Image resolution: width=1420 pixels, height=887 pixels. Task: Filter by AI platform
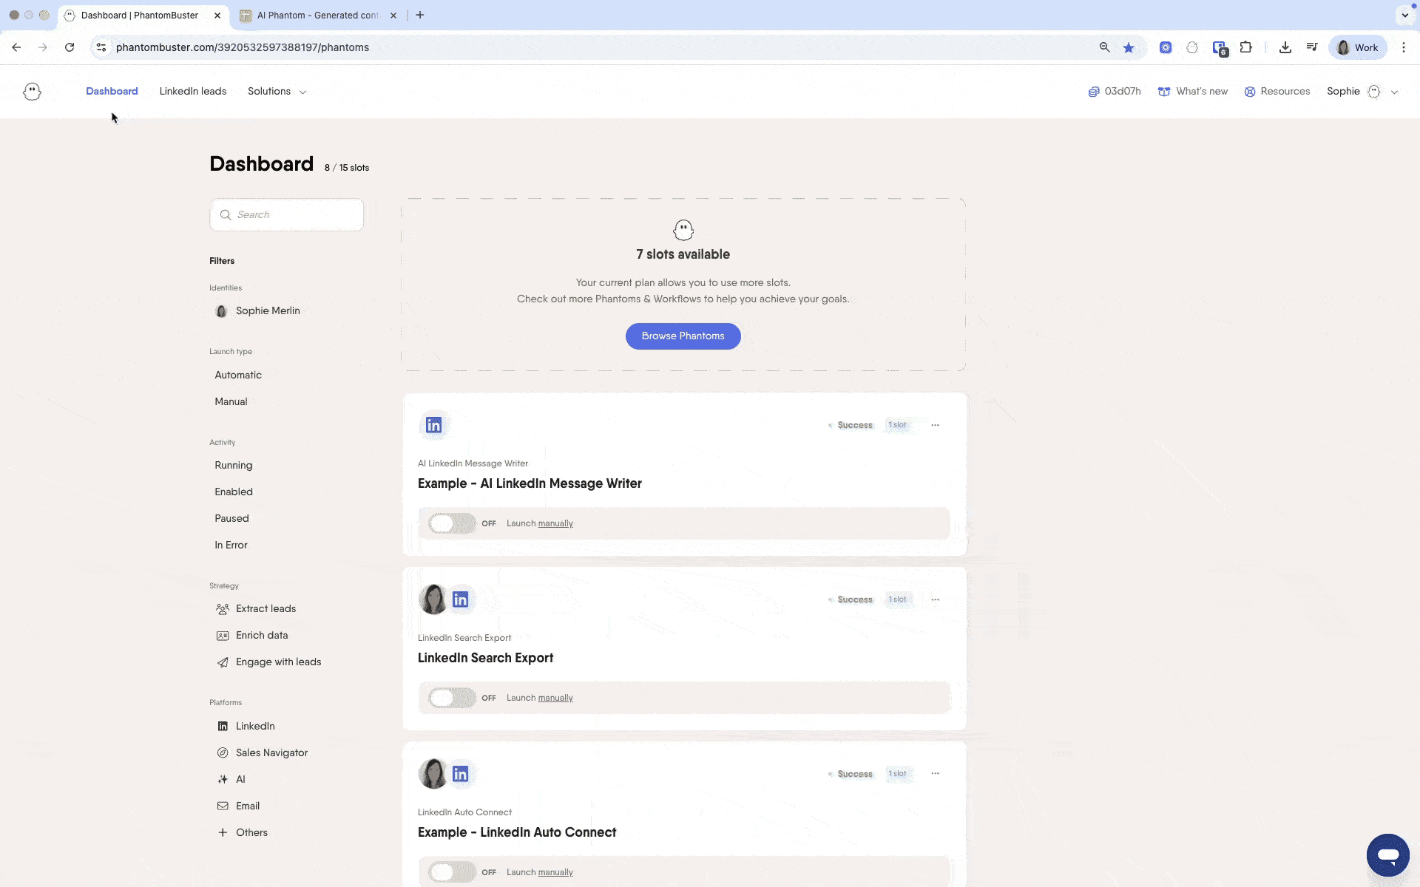click(x=231, y=779)
